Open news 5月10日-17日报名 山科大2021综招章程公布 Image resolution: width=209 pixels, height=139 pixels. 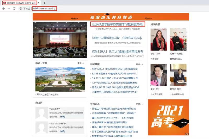coord(115,78)
